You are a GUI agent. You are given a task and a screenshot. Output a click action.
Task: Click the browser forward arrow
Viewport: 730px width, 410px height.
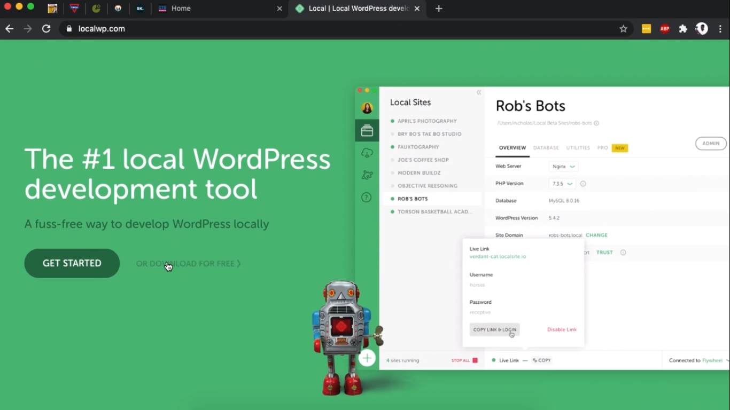[28, 29]
